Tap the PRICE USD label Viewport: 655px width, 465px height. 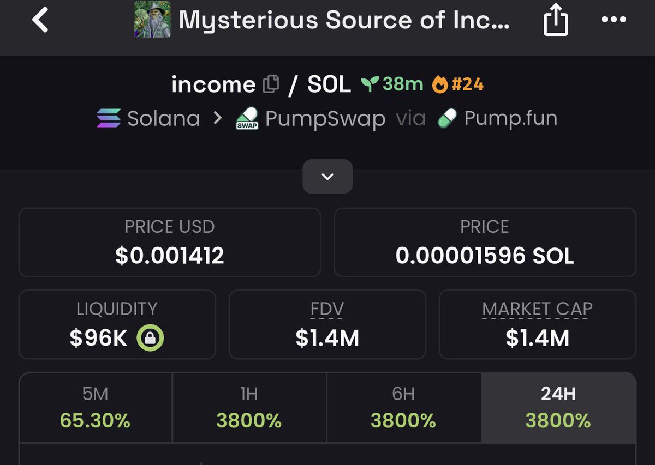(x=170, y=227)
